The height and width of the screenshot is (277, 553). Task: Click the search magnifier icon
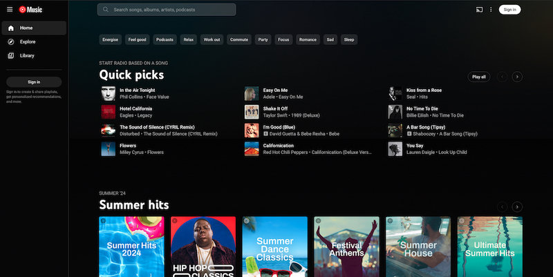coord(105,10)
